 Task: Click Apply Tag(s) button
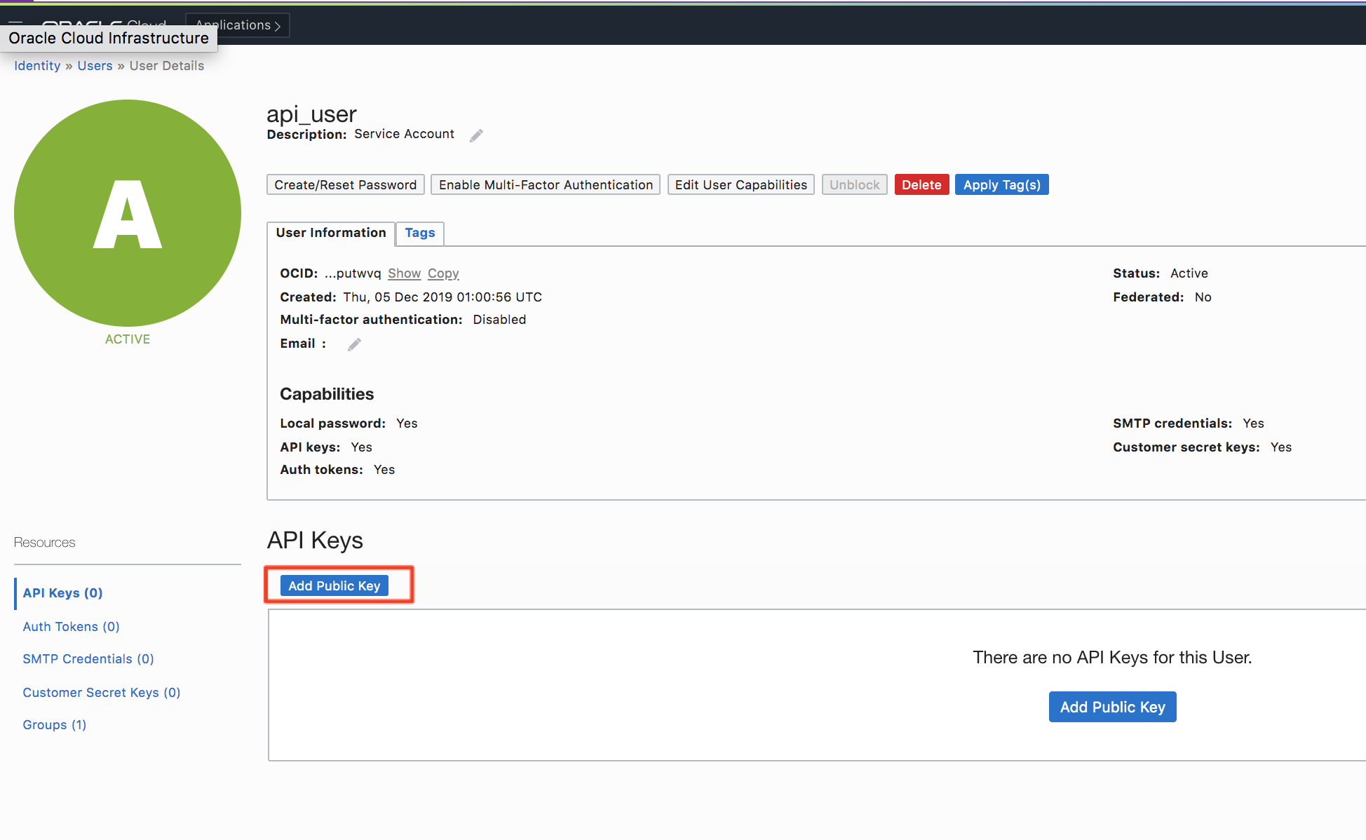(1001, 185)
